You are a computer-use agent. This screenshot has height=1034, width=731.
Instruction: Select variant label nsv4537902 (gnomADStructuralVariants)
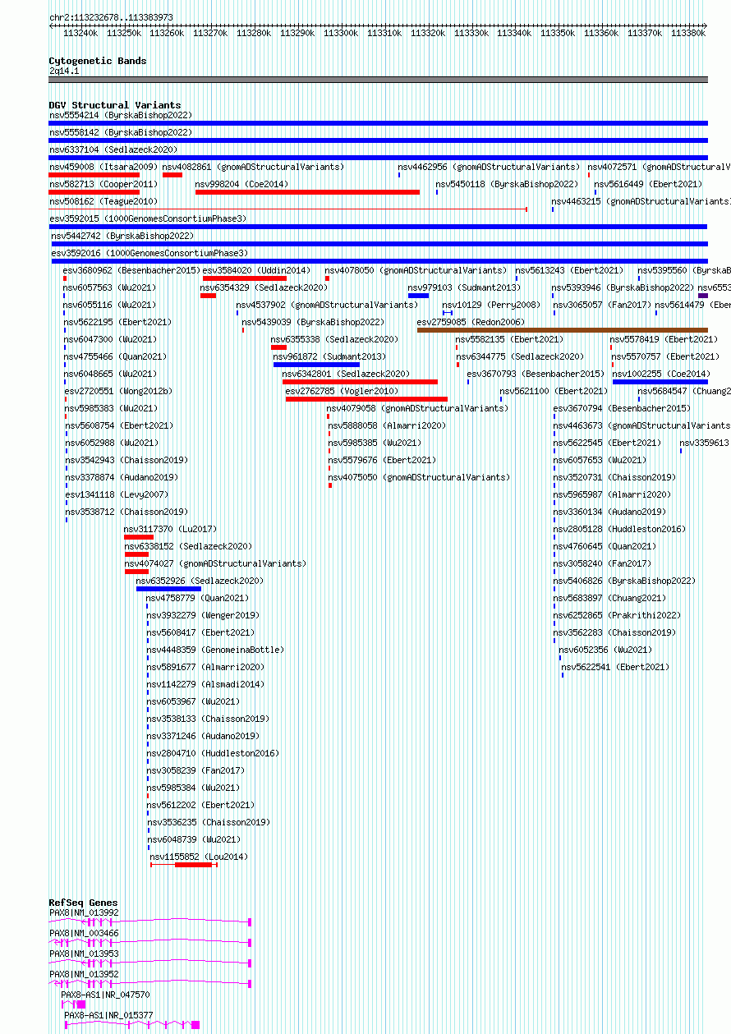coord(327,305)
